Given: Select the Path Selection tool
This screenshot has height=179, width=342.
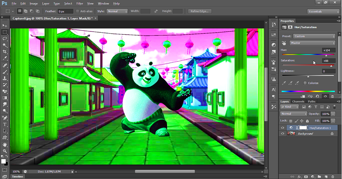Looking at the screenshot, I should (x=5, y=131).
